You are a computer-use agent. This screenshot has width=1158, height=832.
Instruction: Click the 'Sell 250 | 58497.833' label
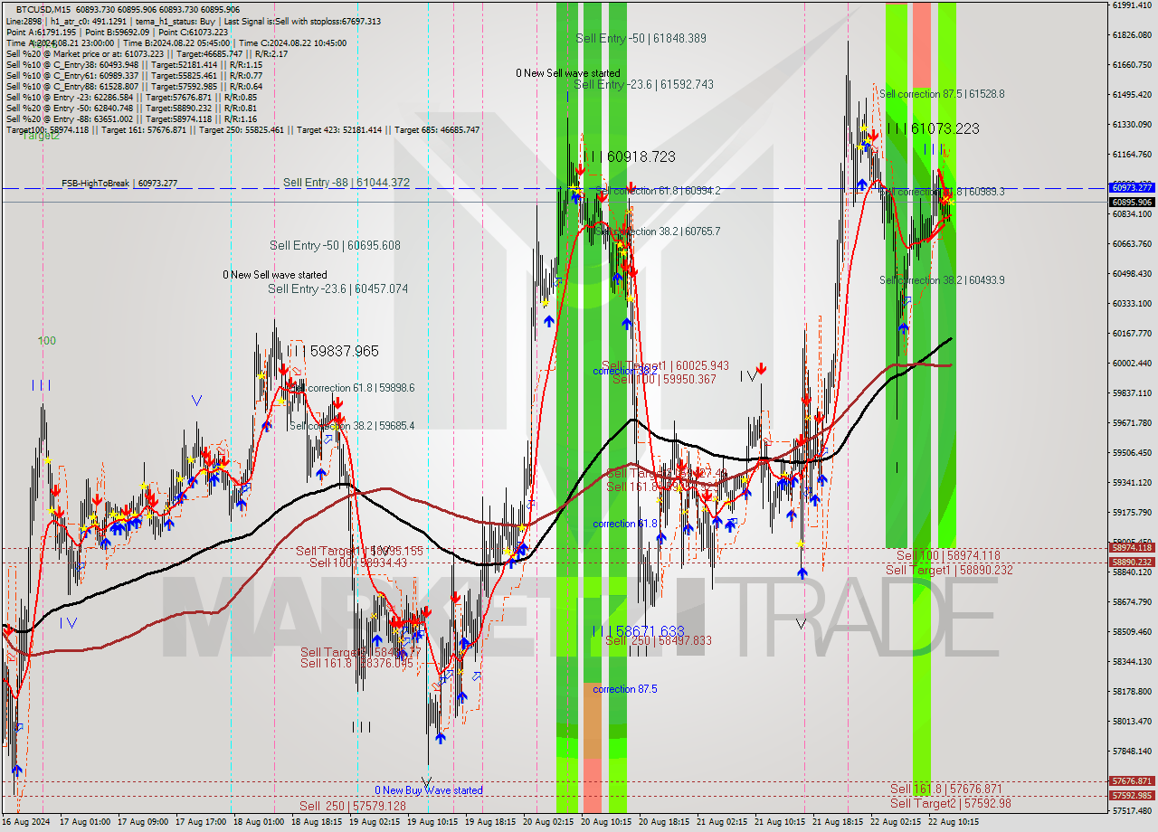point(658,640)
